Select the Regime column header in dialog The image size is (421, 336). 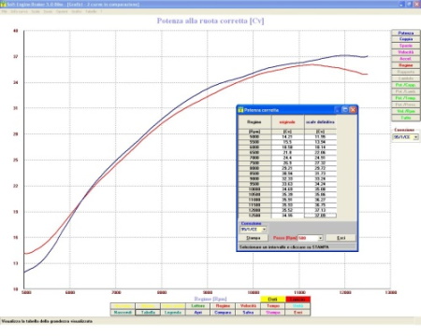click(x=254, y=122)
